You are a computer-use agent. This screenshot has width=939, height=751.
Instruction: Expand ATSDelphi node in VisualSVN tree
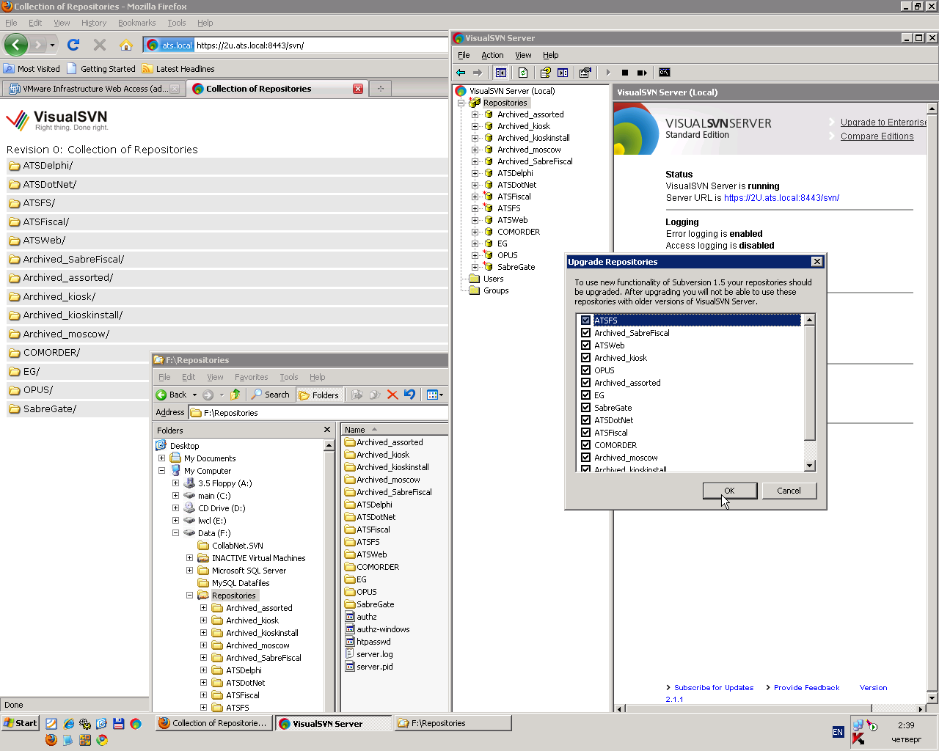pos(475,173)
